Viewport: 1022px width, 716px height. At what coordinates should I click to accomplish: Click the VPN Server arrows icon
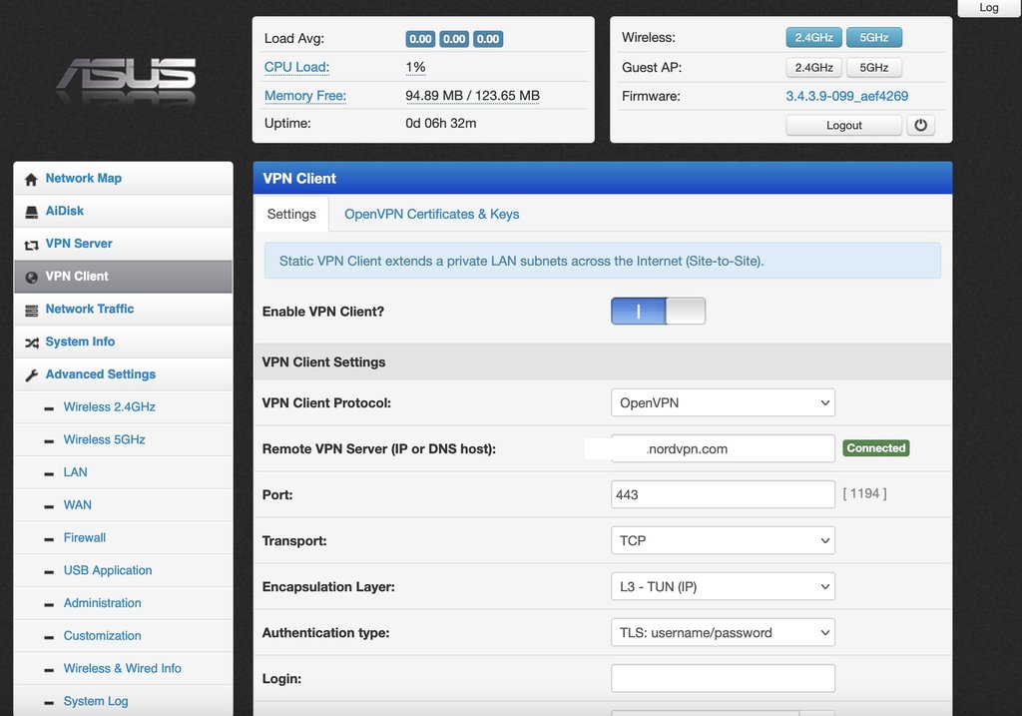tap(31, 245)
